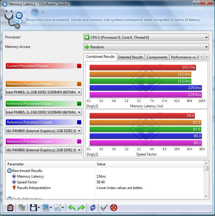Click the green 112.0ns latency bar
Viewport: 215px width, 216px height.
140,81
